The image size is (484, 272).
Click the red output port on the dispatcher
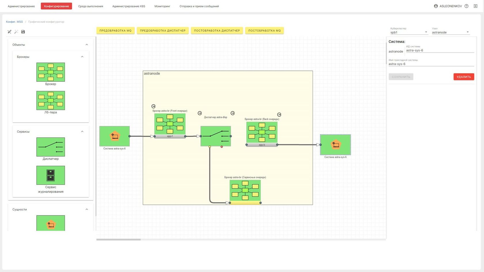pyautogui.click(x=222, y=147)
